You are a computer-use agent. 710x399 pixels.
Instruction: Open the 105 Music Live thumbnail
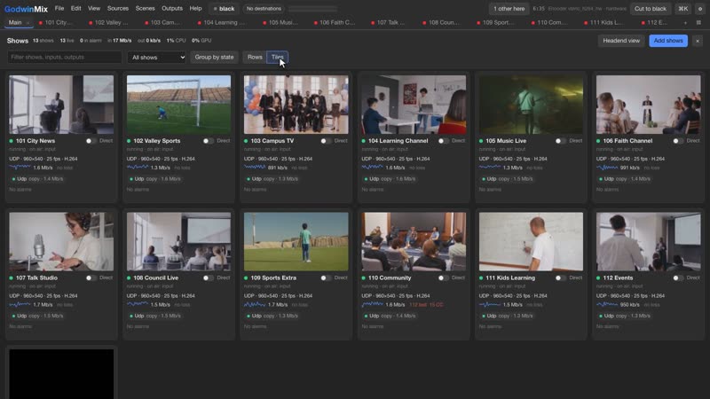pyautogui.click(x=531, y=105)
